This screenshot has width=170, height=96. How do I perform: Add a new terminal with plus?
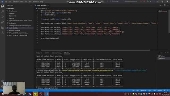pos(161,53)
